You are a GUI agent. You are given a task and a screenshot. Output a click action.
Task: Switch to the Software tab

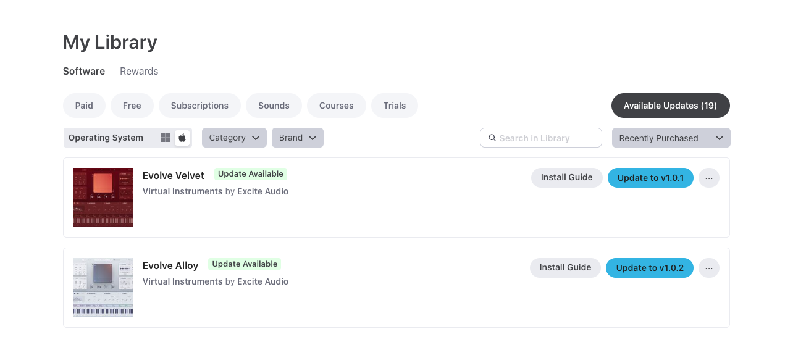[x=84, y=71]
